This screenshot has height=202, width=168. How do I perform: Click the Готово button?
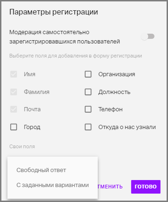click(146, 187)
